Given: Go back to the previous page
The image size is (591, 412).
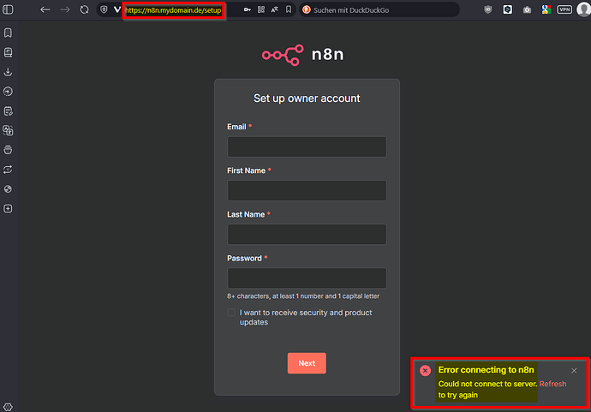Looking at the screenshot, I should pos(45,9).
